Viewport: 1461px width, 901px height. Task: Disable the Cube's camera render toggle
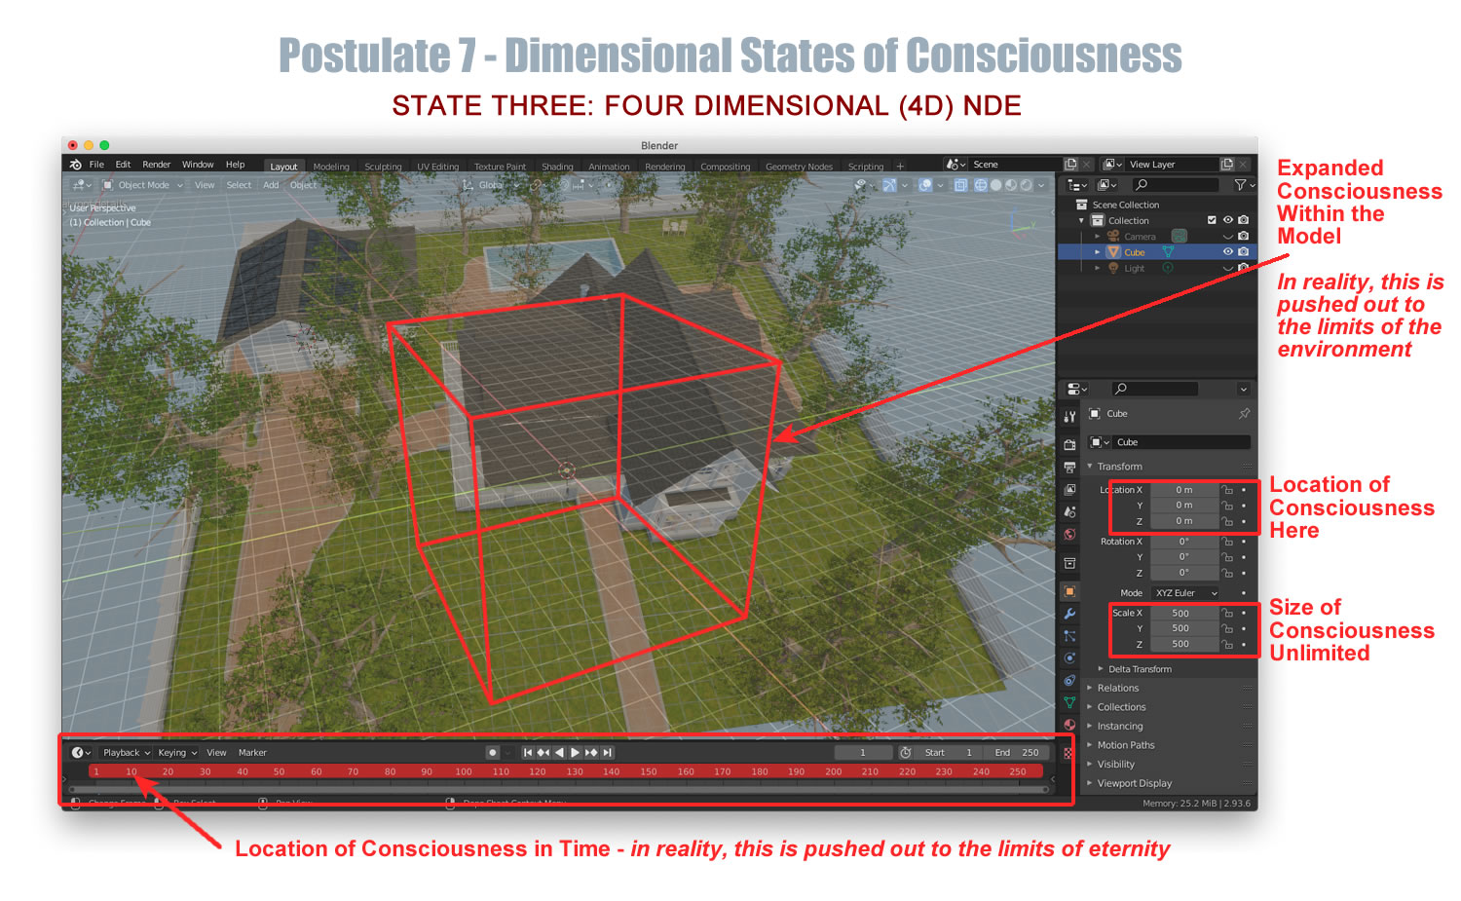coord(1243,252)
